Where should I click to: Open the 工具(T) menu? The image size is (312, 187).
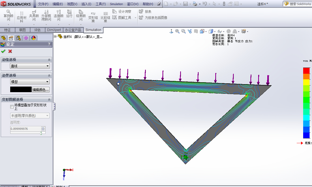click(101, 4)
